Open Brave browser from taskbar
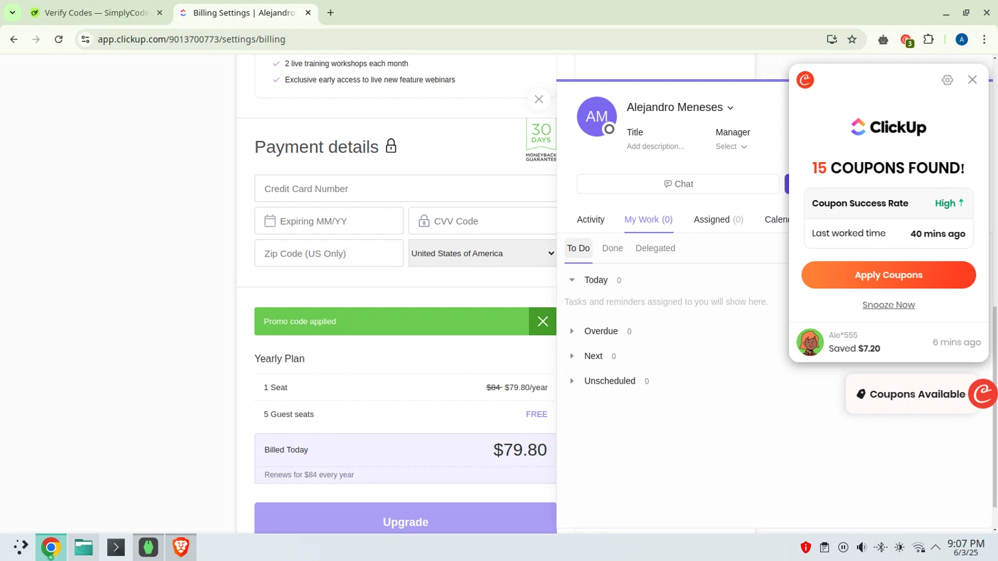The image size is (998, 561). click(x=180, y=547)
